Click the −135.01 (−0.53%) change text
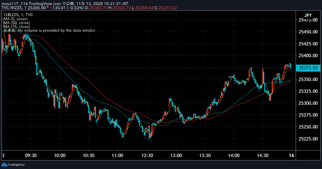Image resolution: width=322 pixels, height=169 pixels. click(67, 8)
